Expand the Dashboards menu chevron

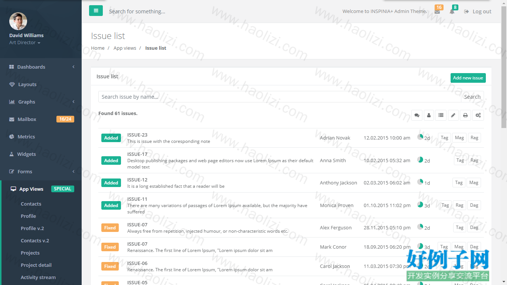(73, 67)
